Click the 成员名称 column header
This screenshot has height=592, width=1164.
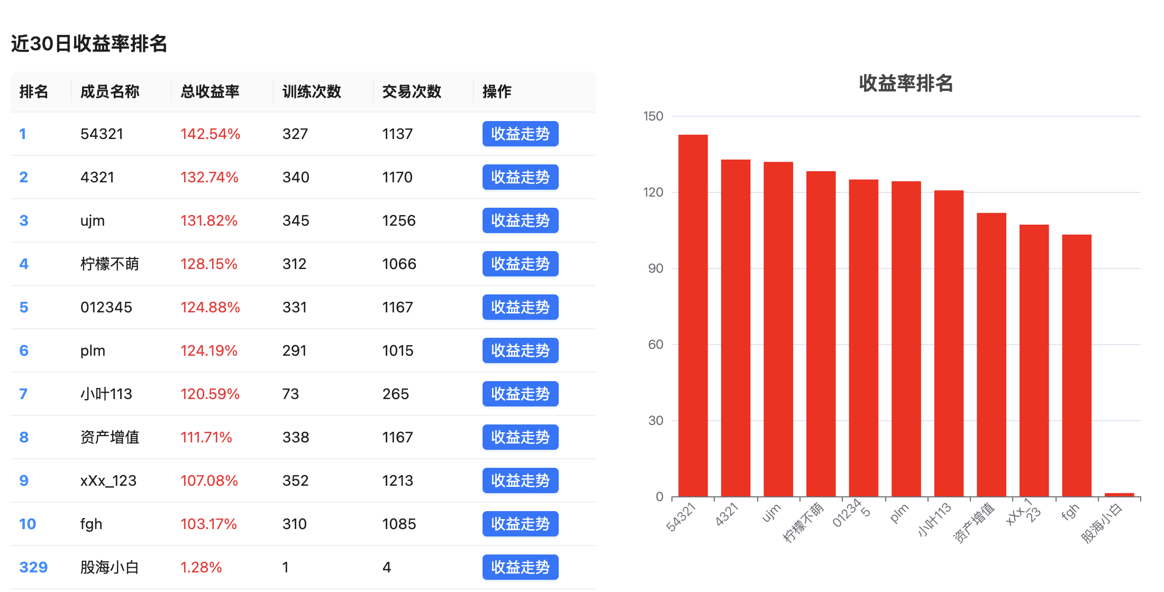110,91
